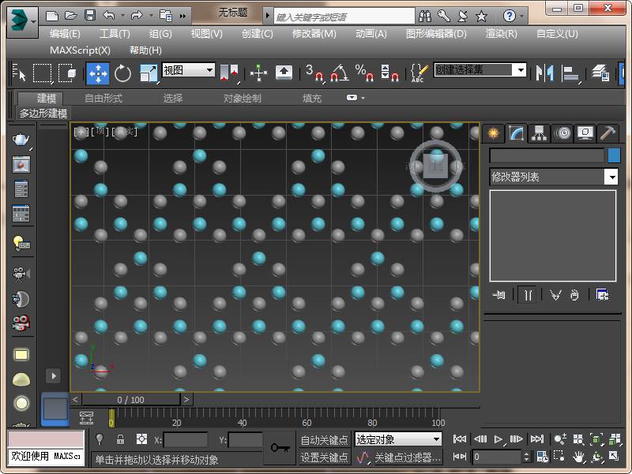Click the 关键点过滤器 key filters button

click(x=408, y=457)
